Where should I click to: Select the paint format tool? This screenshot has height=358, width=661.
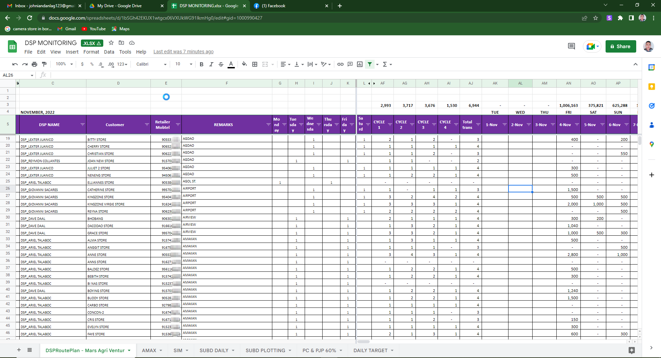coord(44,64)
